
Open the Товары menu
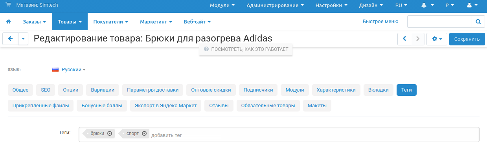tap(70, 22)
